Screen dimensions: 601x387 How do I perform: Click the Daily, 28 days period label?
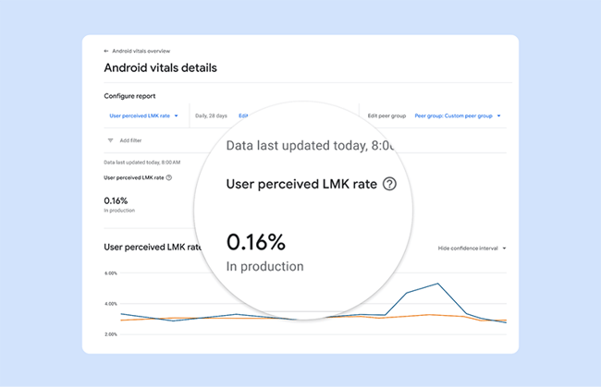coord(211,115)
